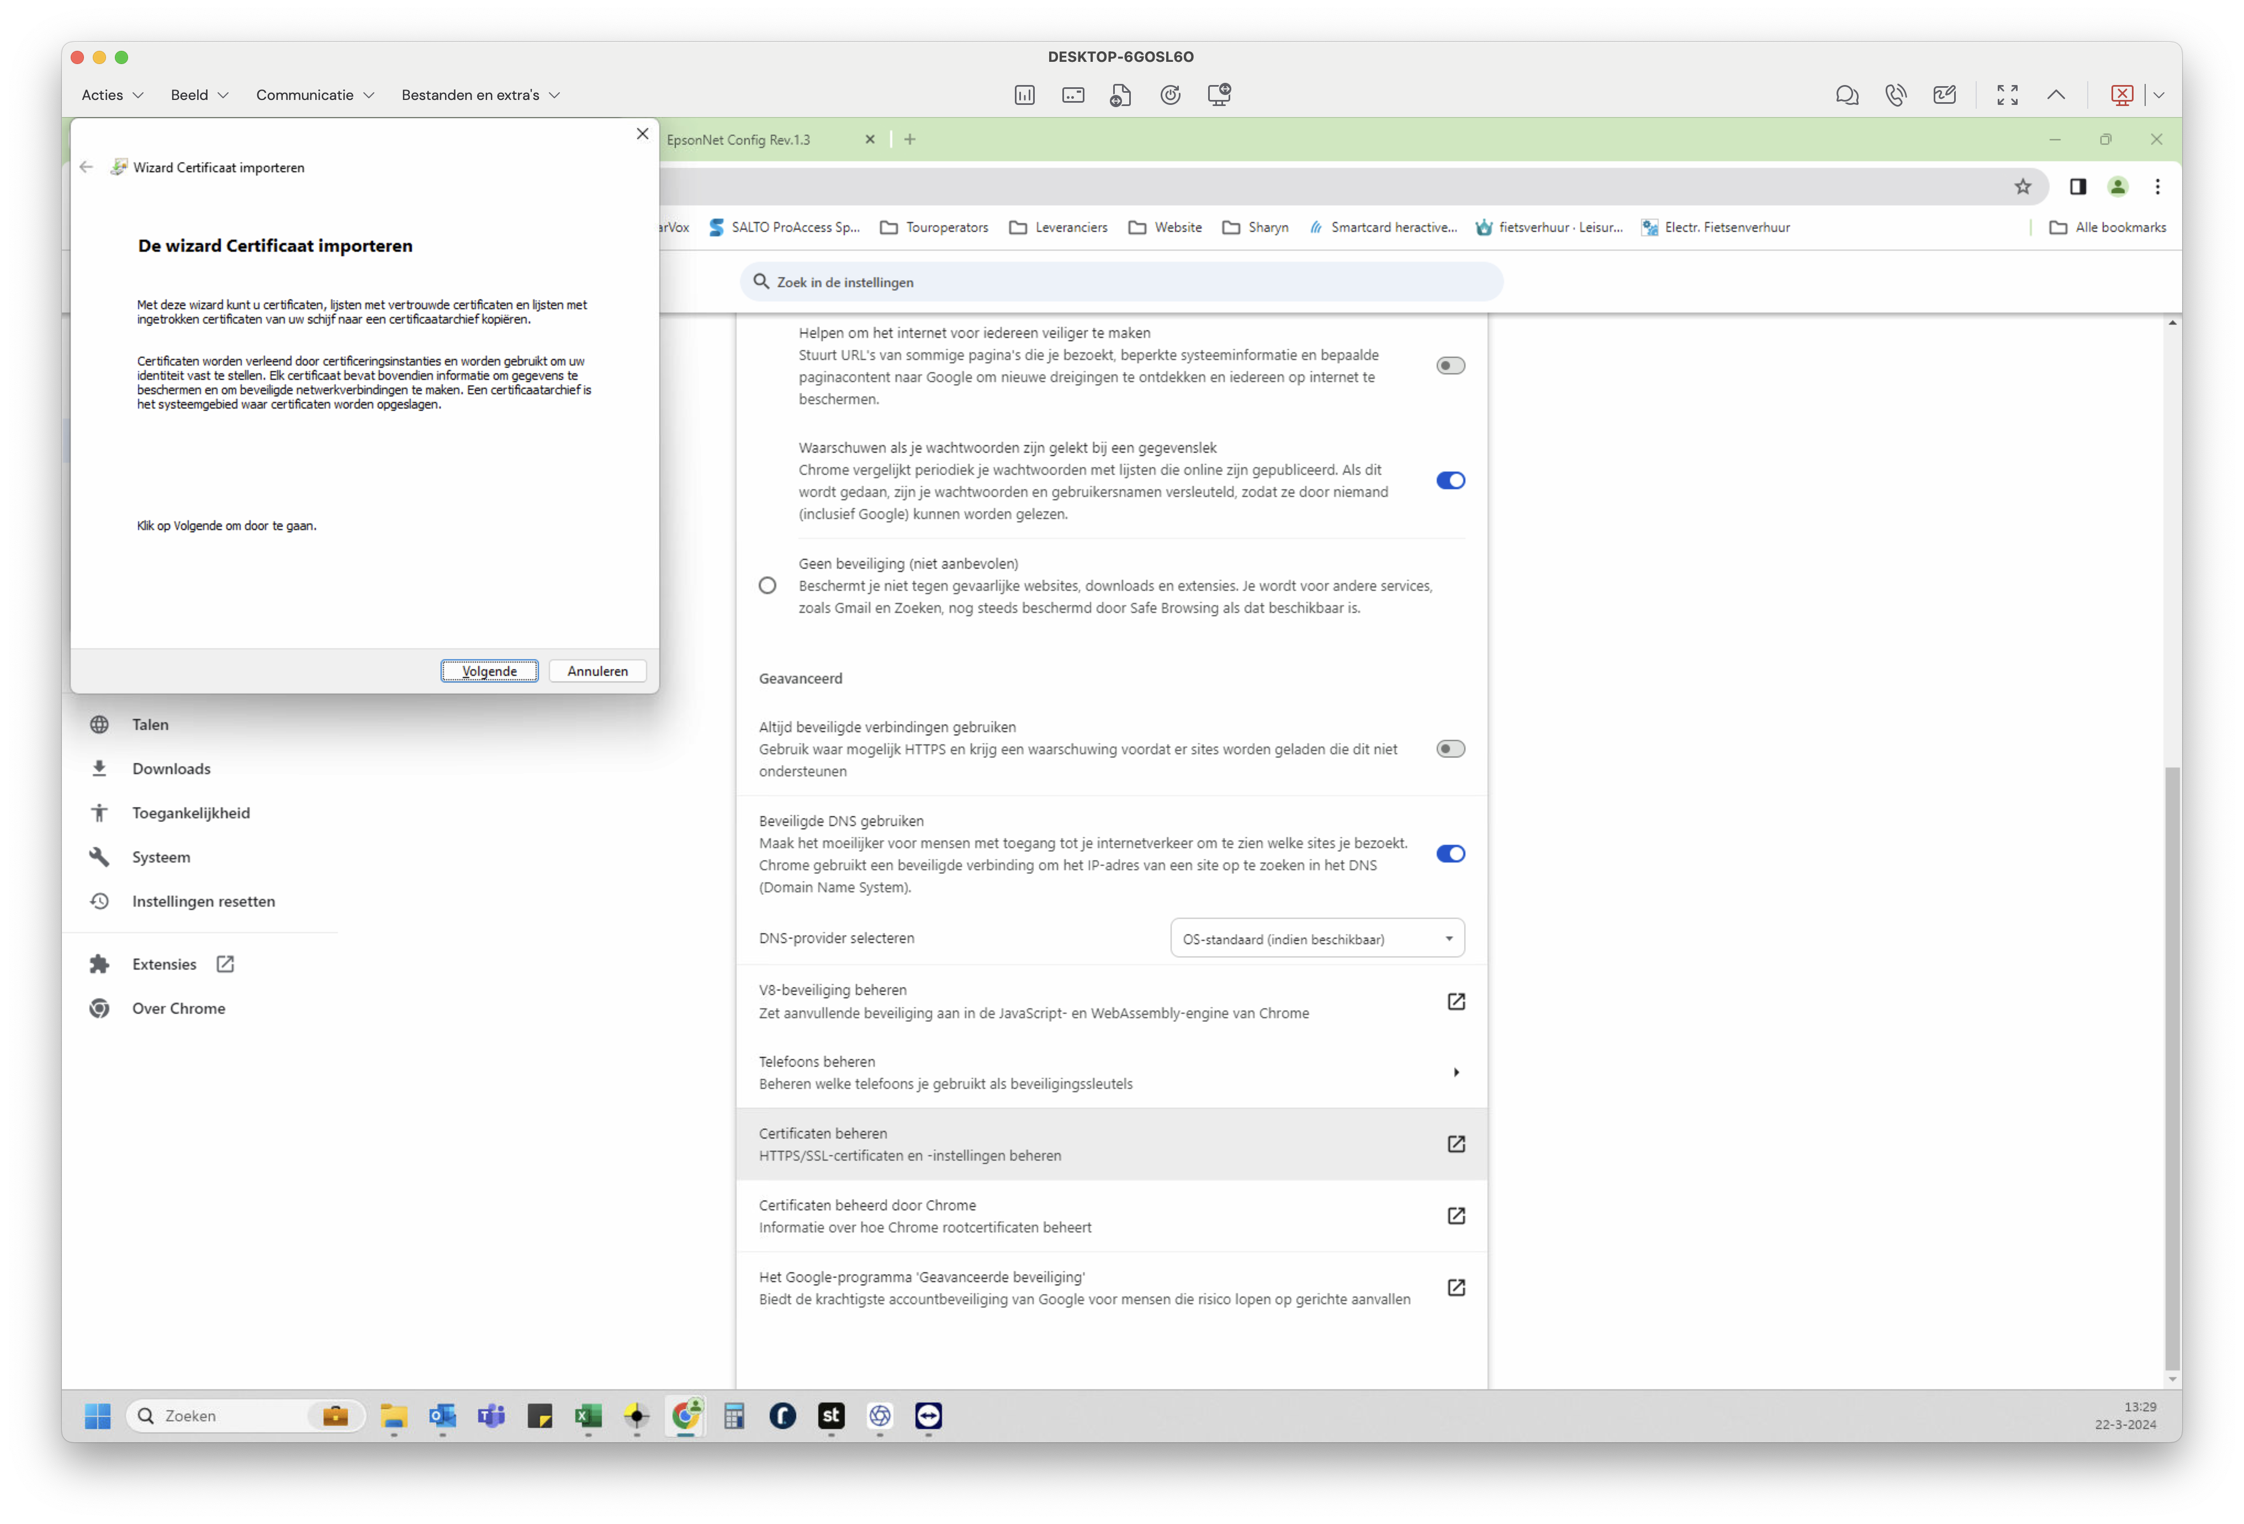Open the Touroperators bookmark folder
The image size is (2244, 1524).
coord(934,227)
